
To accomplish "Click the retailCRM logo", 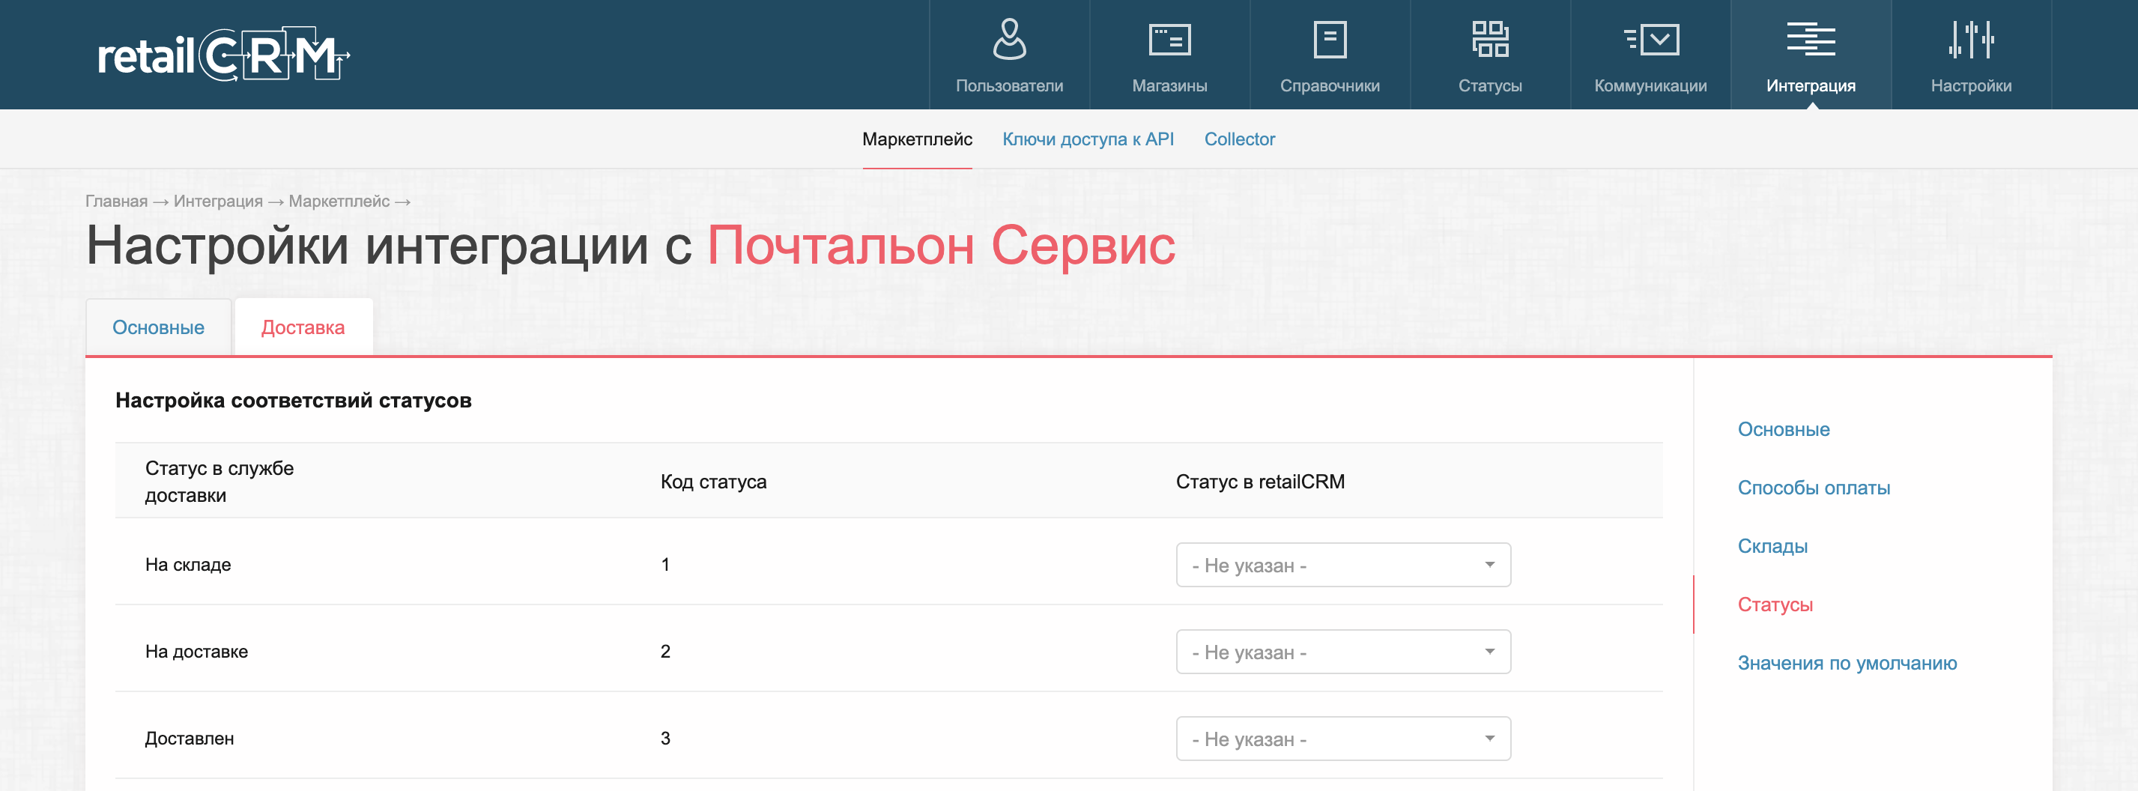I will click(223, 55).
